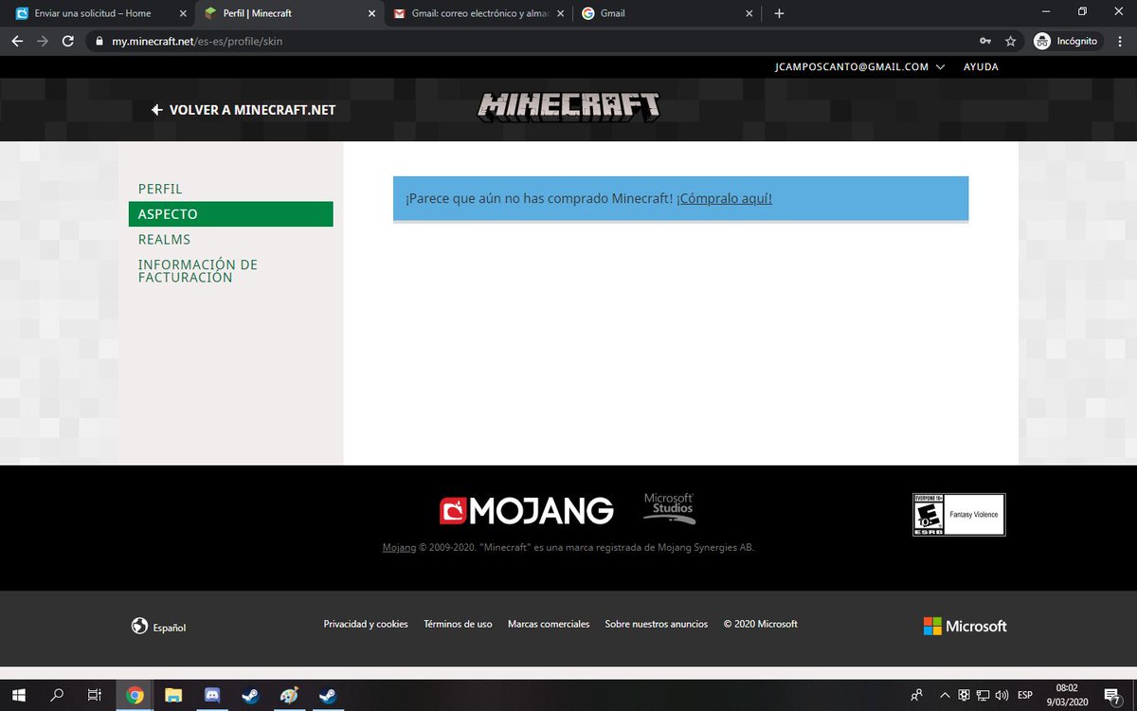This screenshot has height=711, width=1137.
Task: Switch to the Gmail: correo electrónico tab
Action: click(478, 13)
